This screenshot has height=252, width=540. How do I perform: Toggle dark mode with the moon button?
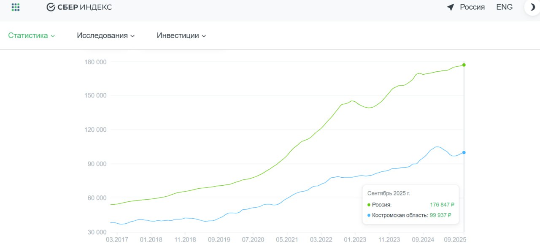[x=532, y=7]
